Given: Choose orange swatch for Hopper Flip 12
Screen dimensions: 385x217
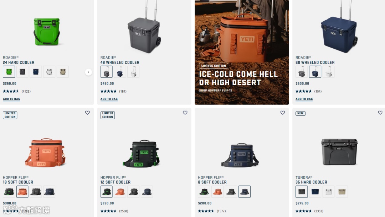Looking at the screenshot, I should click(x=120, y=191).
